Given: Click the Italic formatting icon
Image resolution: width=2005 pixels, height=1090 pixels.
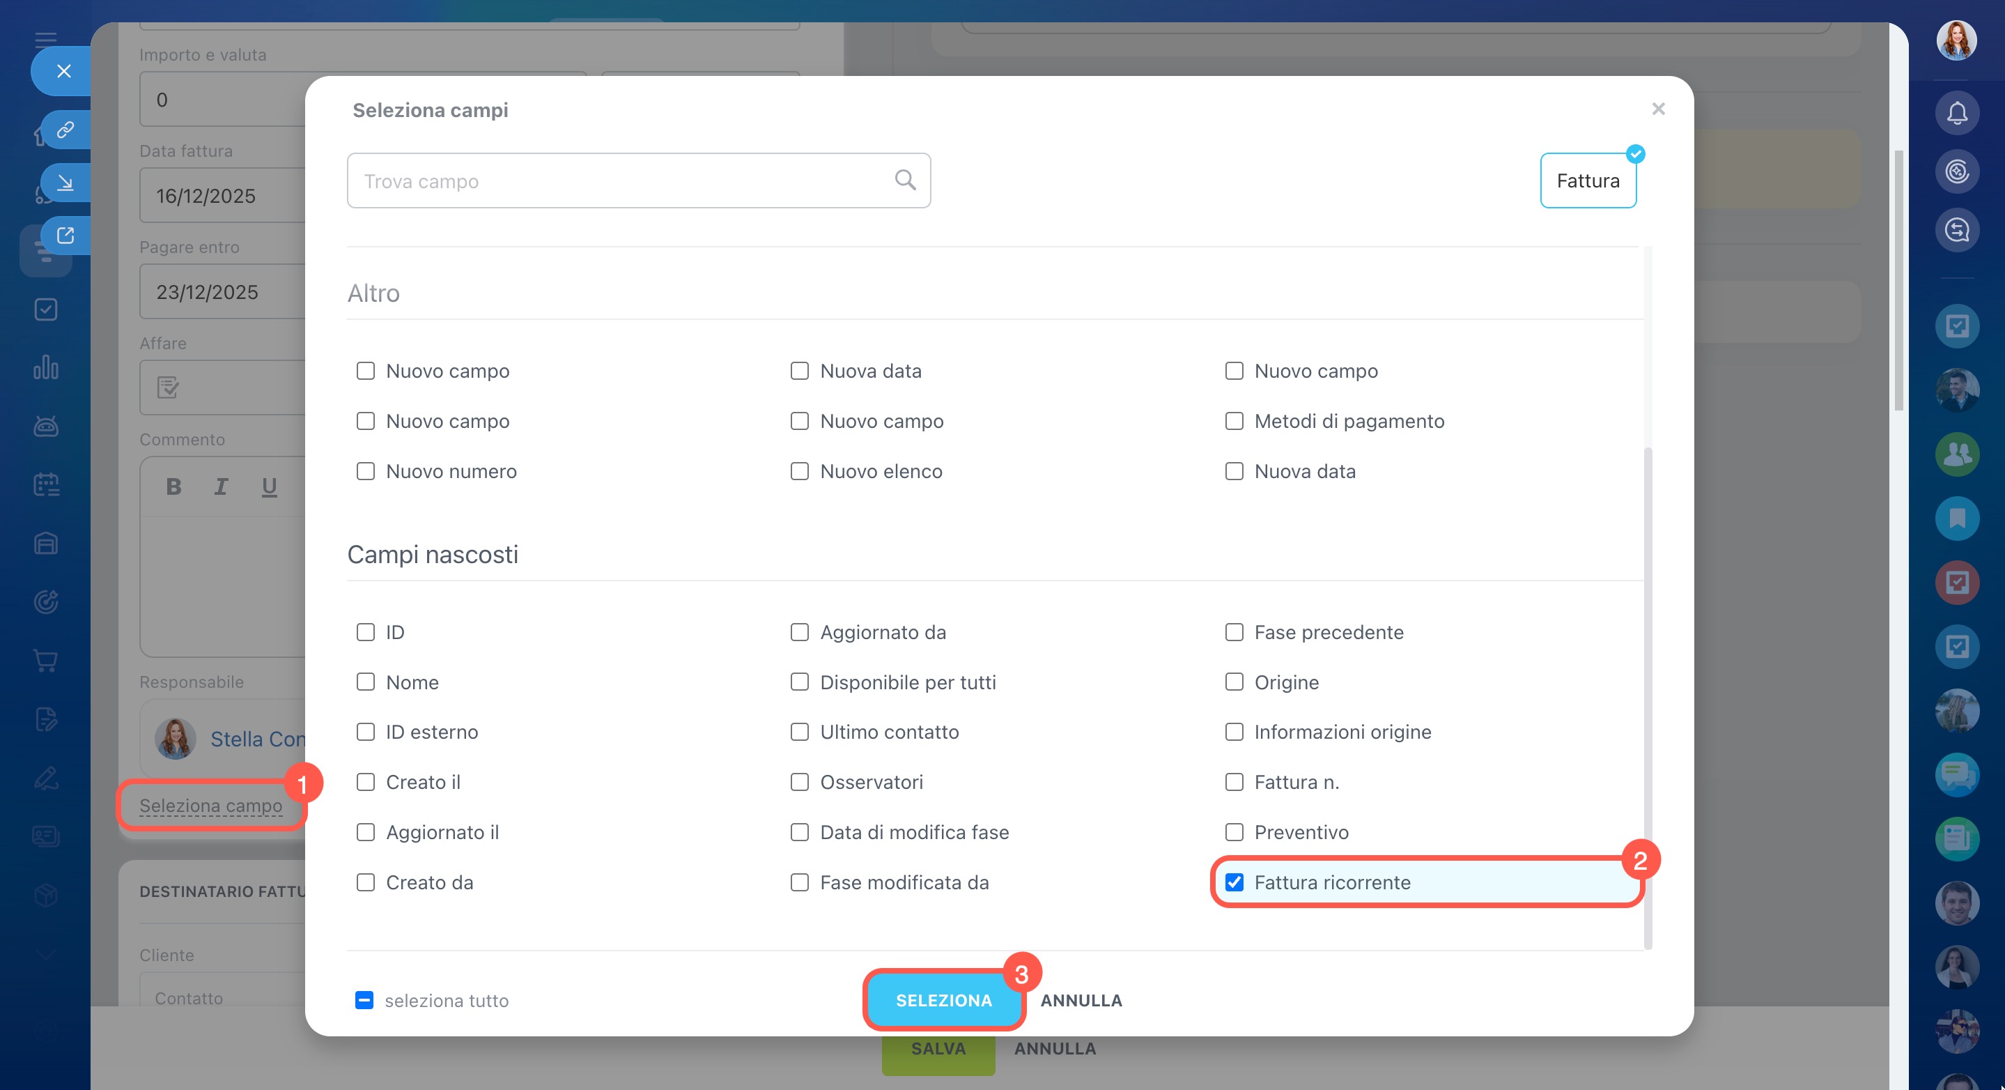Looking at the screenshot, I should [221, 486].
